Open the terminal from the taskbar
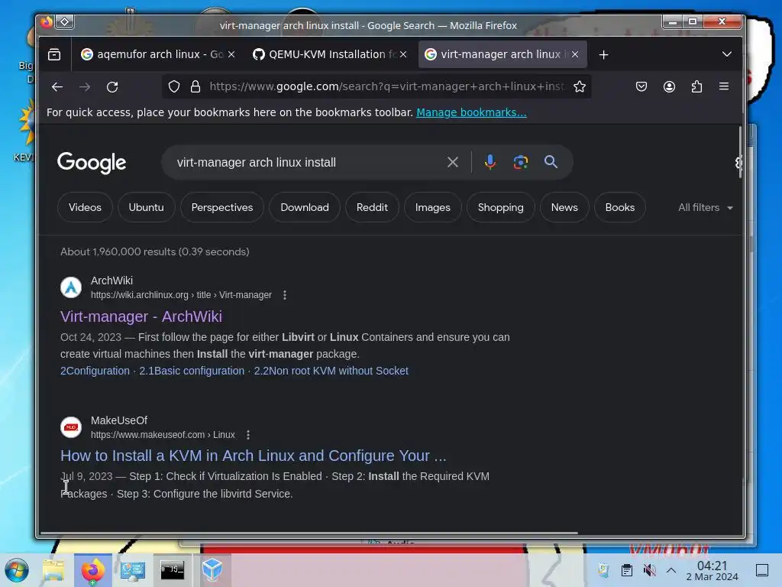Image resolution: width=782 pixels, height=587 pixels. [172, 570]
